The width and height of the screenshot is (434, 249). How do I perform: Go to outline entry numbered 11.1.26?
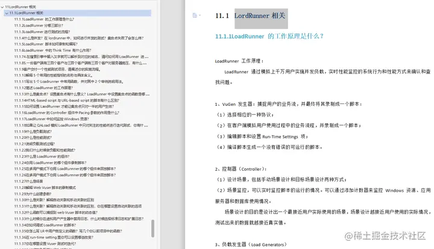coord(65,175)
